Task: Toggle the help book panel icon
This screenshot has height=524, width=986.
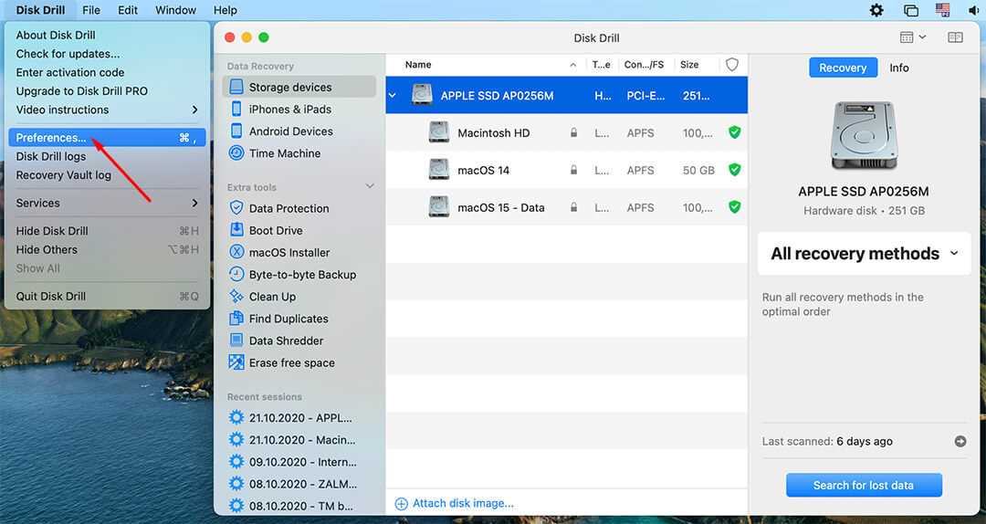Action: [x=955, y=37]
